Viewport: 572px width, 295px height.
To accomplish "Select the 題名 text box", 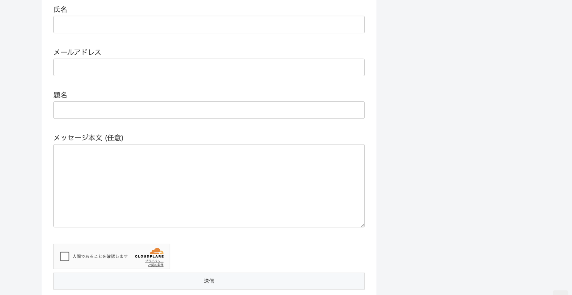I will pos(209,110).
